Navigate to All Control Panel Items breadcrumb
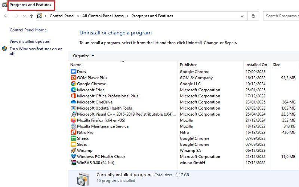 coord(103,16)
